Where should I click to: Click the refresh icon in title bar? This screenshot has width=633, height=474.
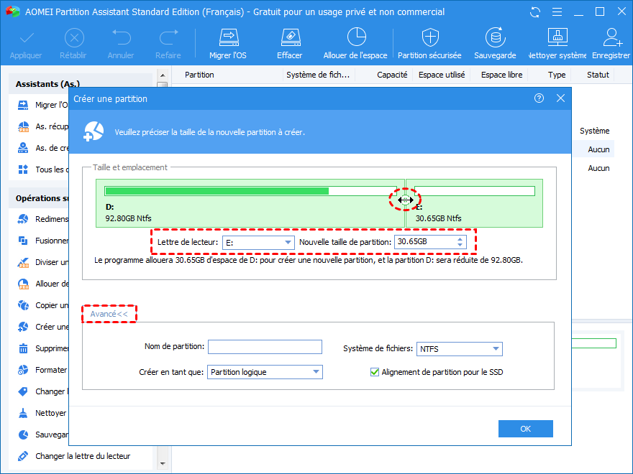tap(535, 12)
